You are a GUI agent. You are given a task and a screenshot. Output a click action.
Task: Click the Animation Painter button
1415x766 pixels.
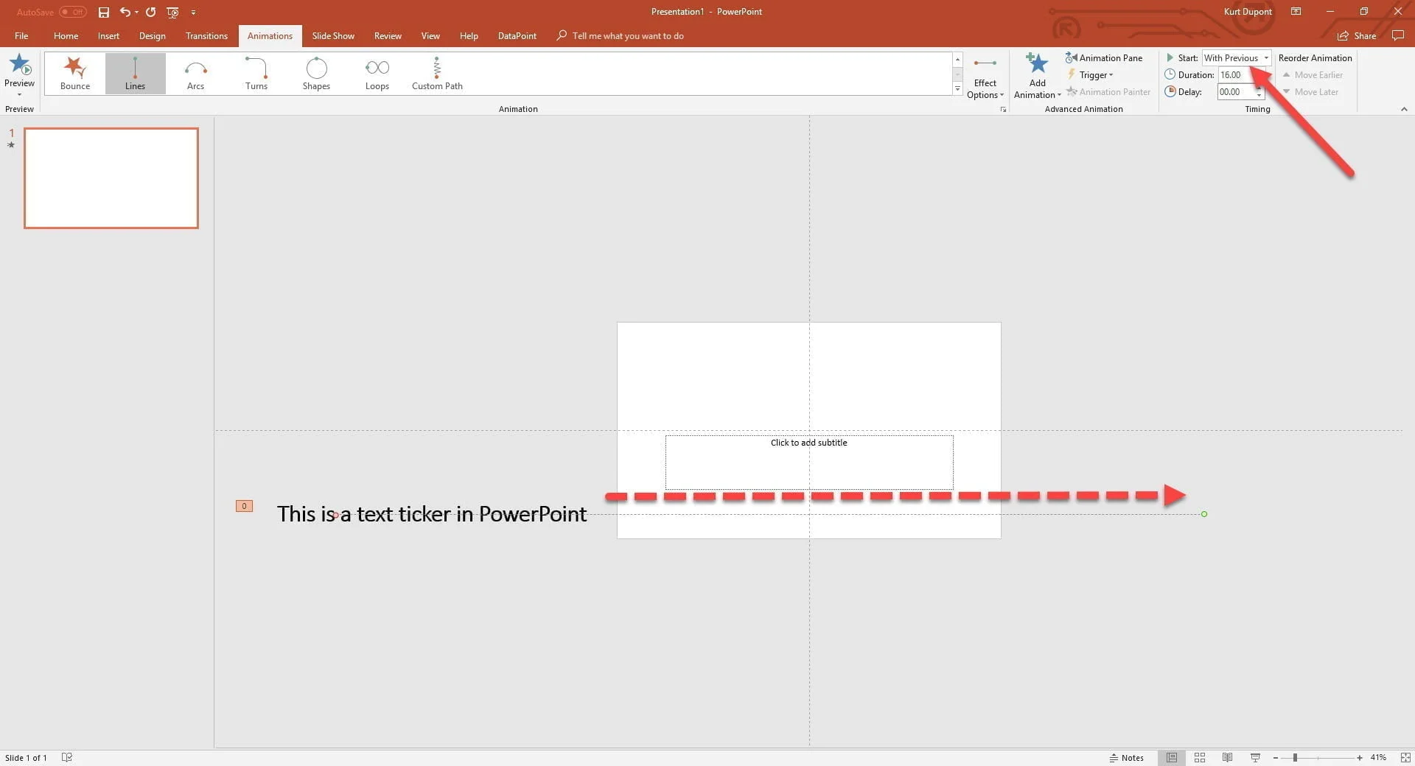click(1108, 91)
